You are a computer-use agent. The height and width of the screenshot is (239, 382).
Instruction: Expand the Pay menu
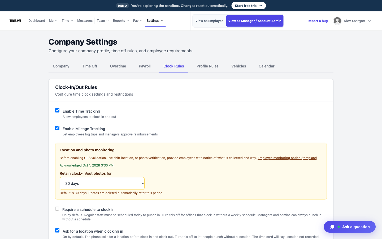(x=138, y=21)
